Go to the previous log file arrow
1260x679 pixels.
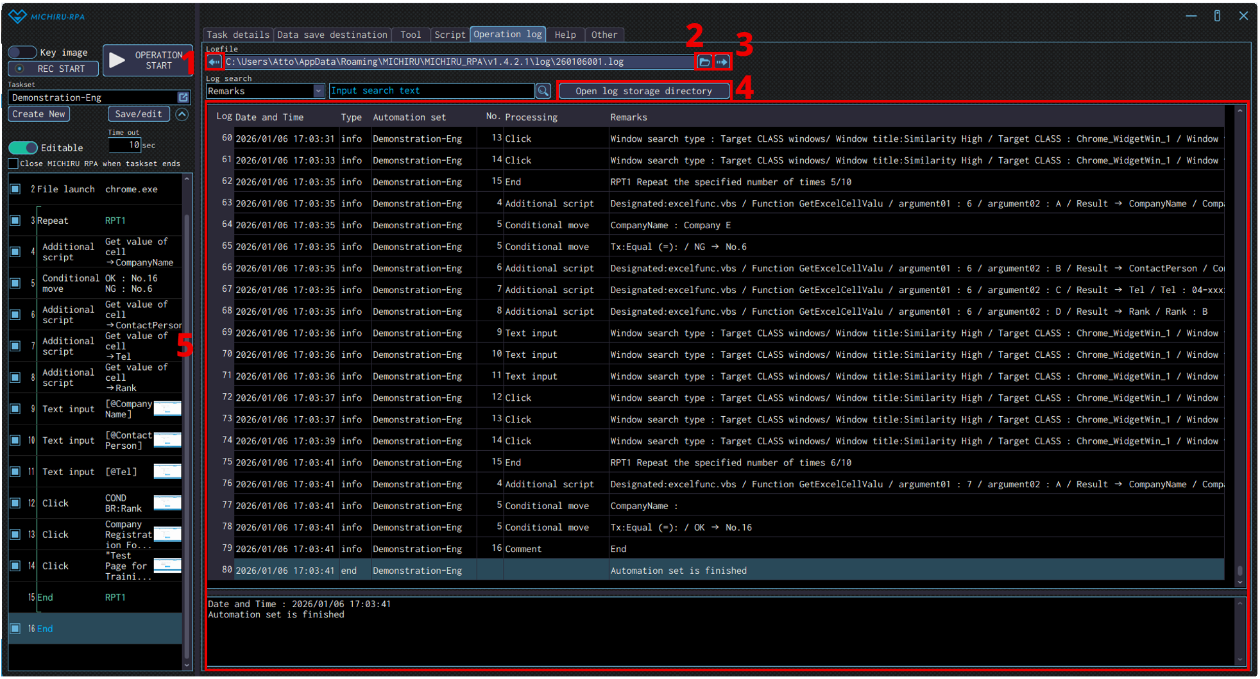tap(214, 62)
